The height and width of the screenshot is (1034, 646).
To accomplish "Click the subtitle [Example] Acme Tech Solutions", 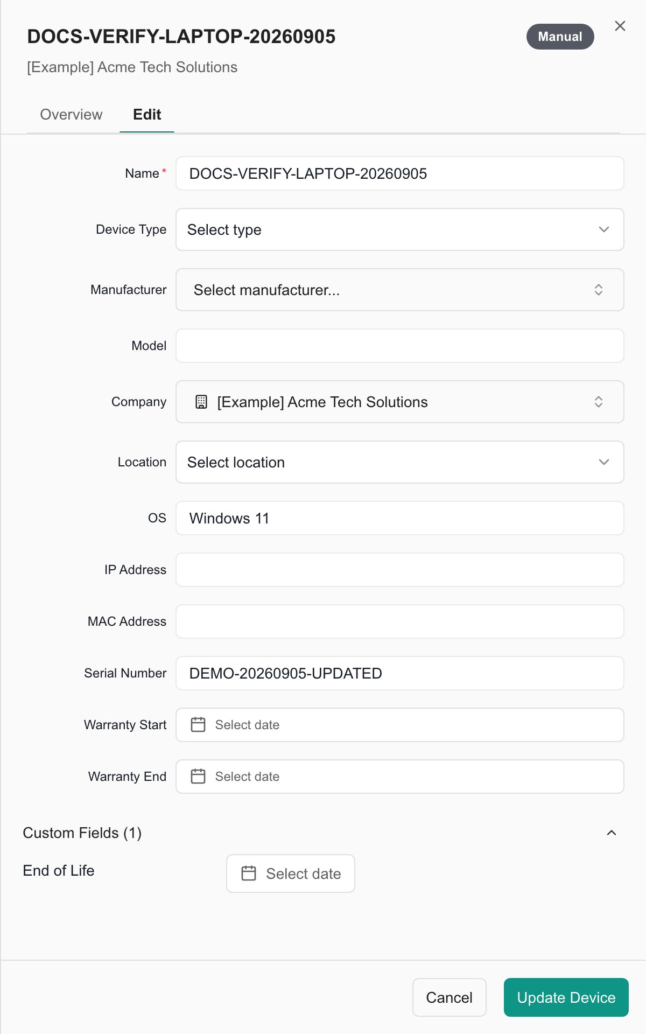I will [x=132, y=67].
